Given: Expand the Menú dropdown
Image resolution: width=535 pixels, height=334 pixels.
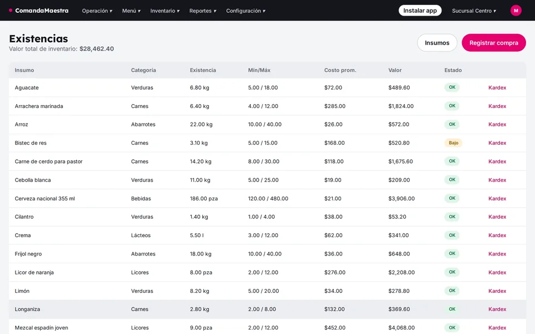Looking at the screenshot, I should pyautogui.click(x=132, y=11).
